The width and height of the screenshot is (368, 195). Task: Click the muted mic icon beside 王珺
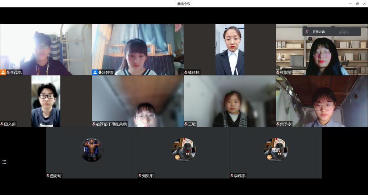[186, 124]
